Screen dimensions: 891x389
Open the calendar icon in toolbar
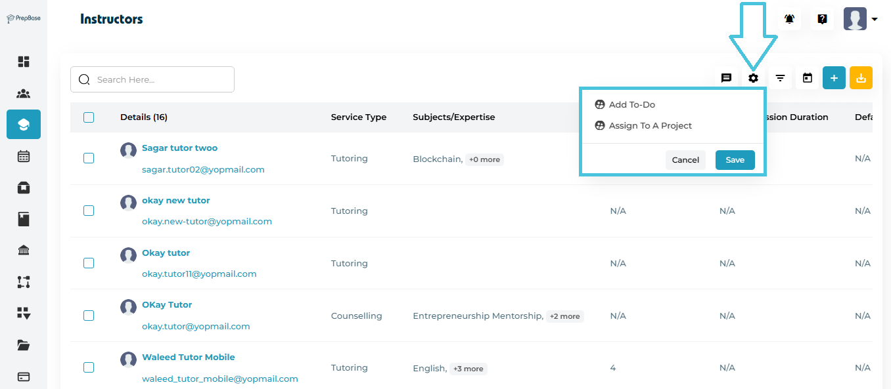pyautogui.click(x=808, y=78)
